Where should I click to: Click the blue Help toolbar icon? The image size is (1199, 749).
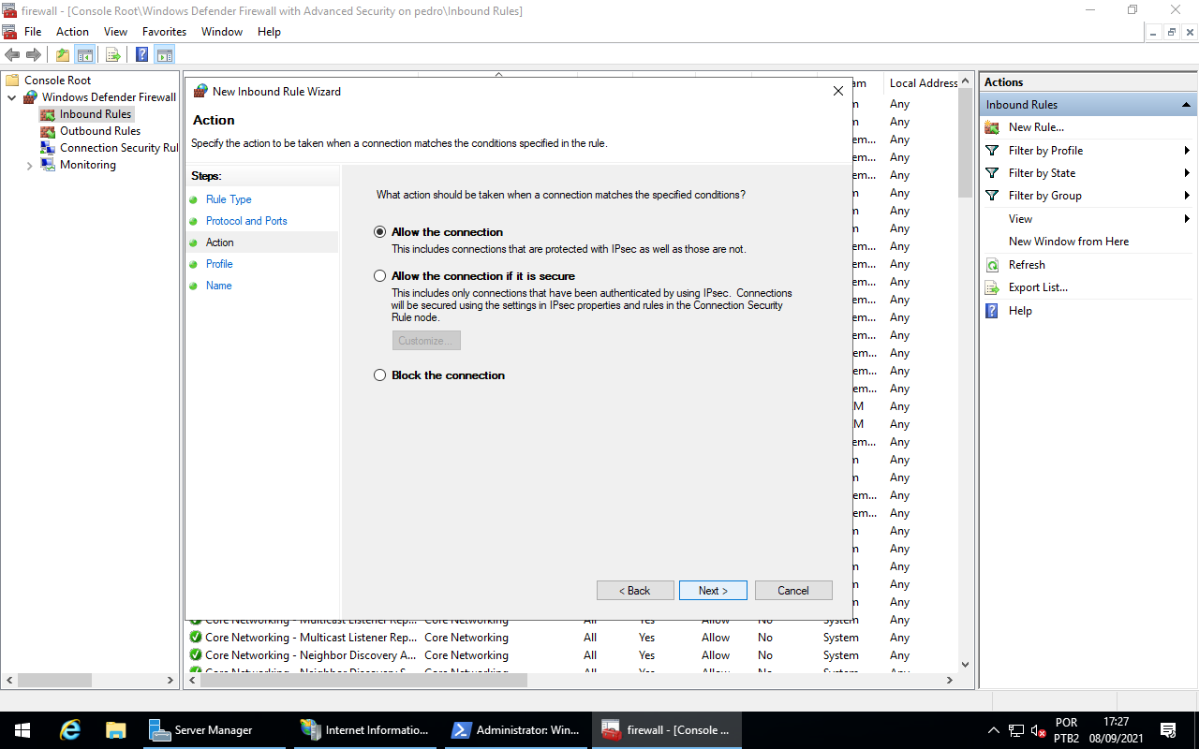click(142, 54)
